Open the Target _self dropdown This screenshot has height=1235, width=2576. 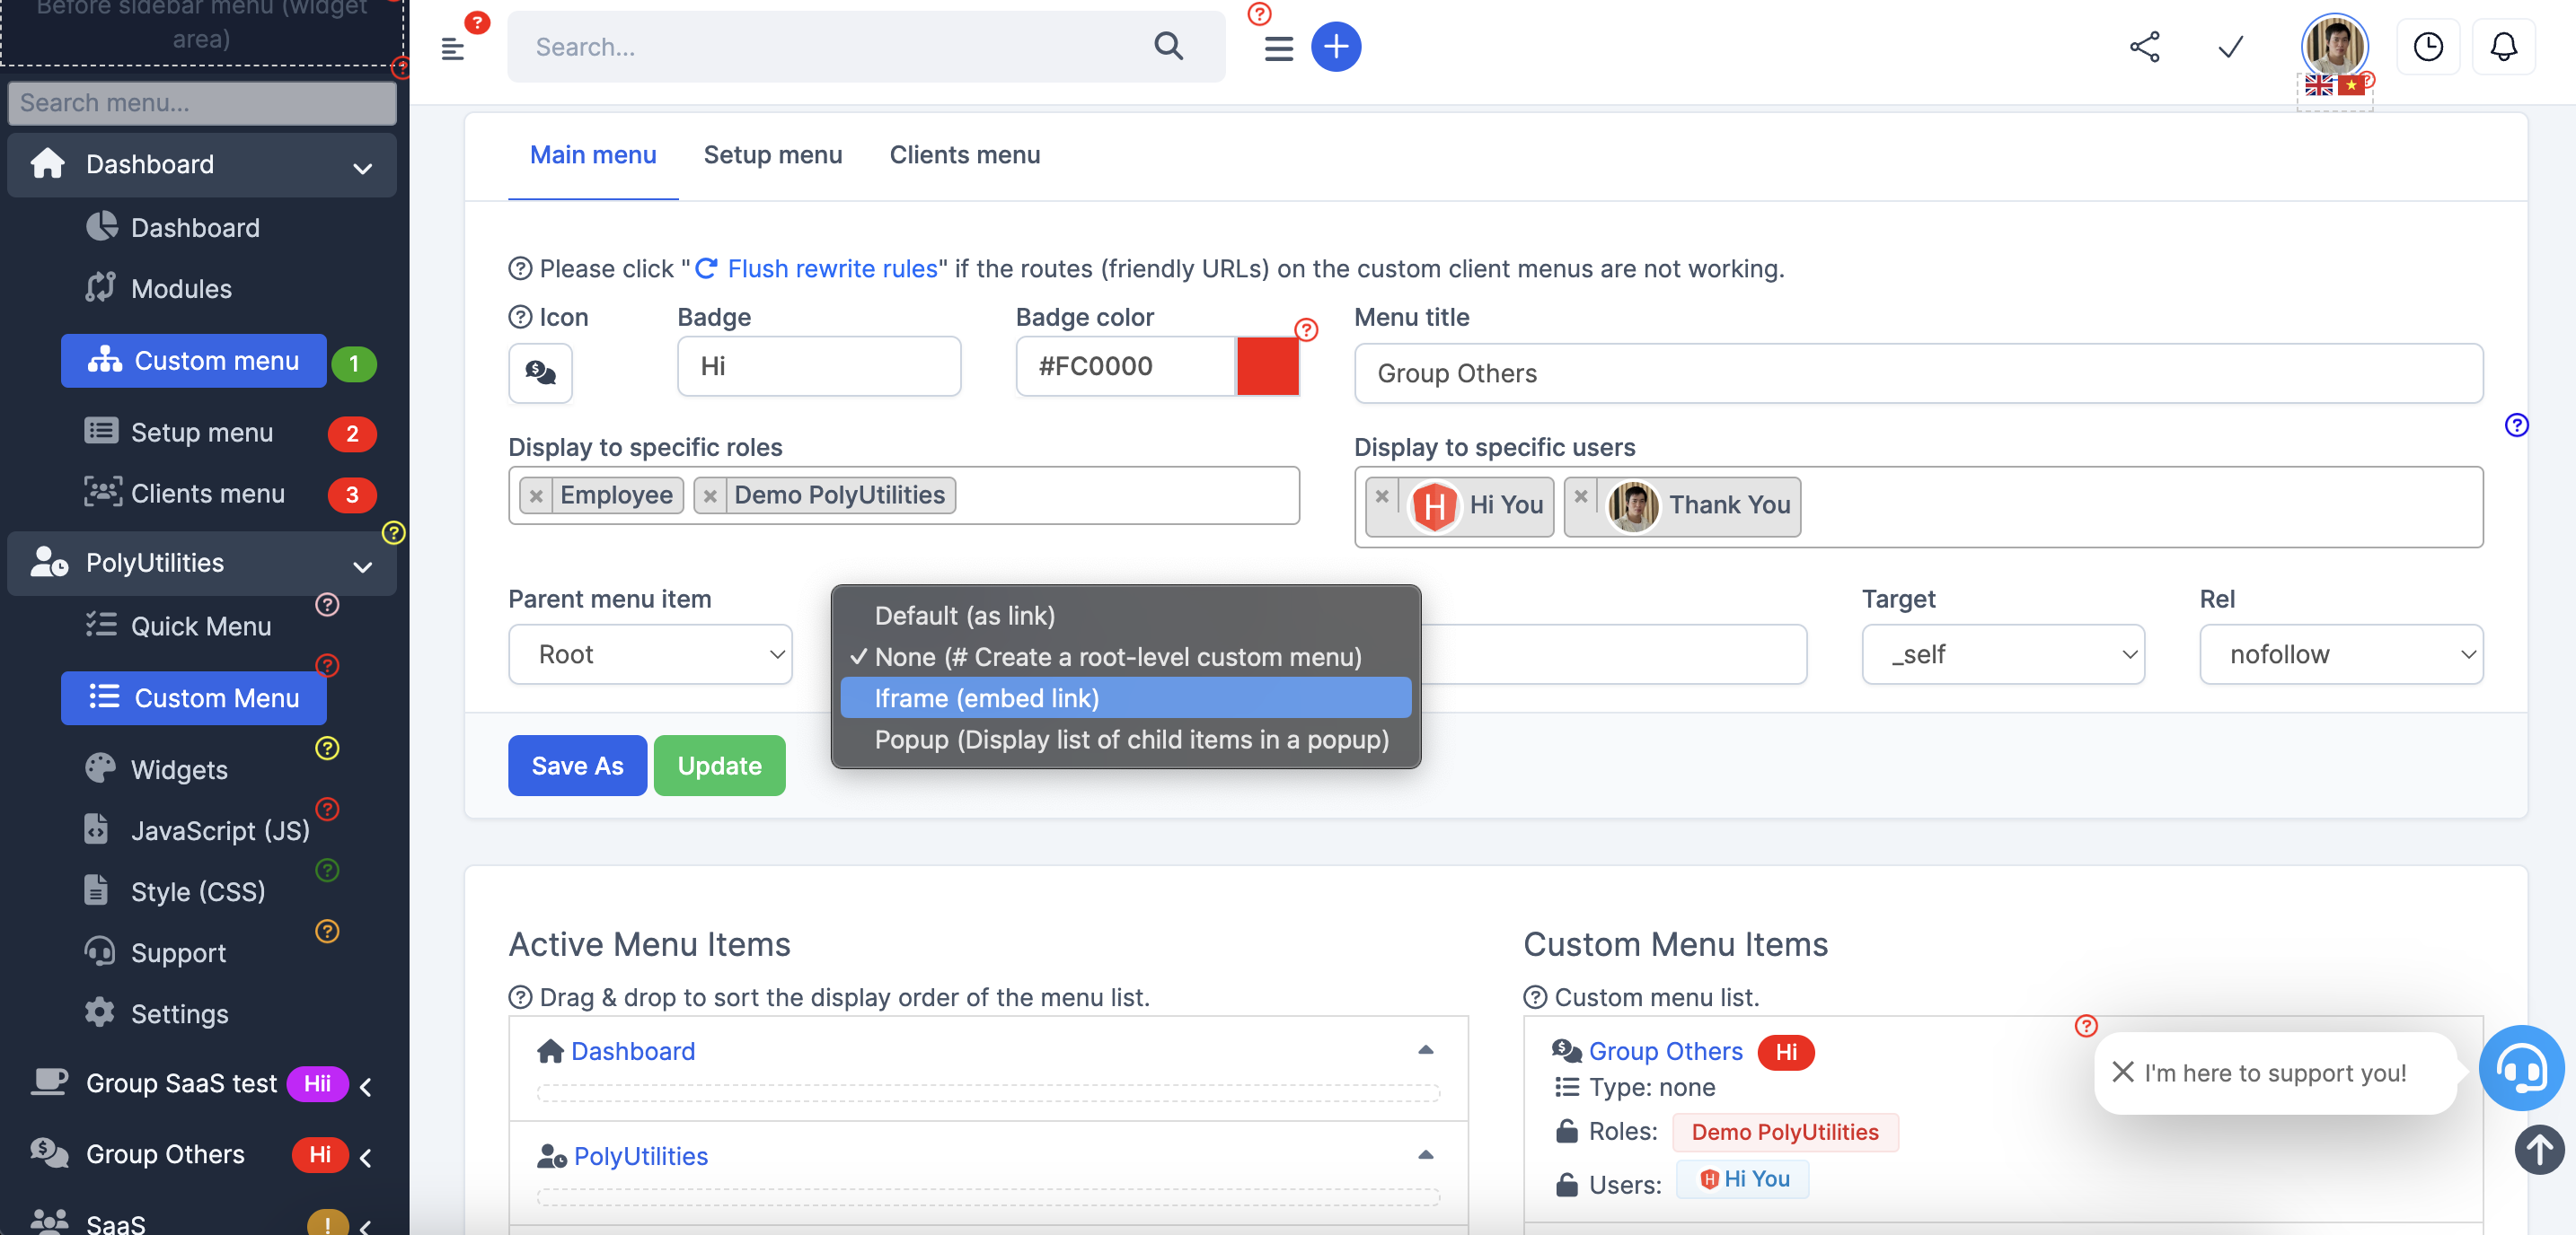coord(2003,653)
